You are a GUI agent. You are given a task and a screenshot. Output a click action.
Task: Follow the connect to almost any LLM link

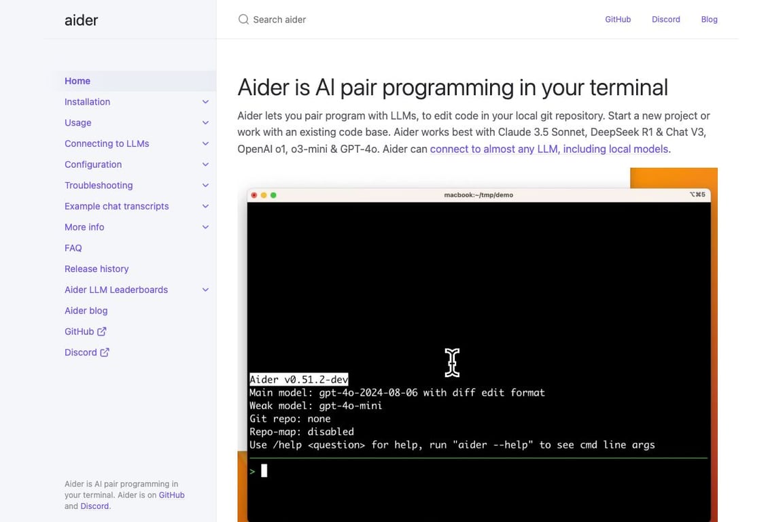click(549, 149)
